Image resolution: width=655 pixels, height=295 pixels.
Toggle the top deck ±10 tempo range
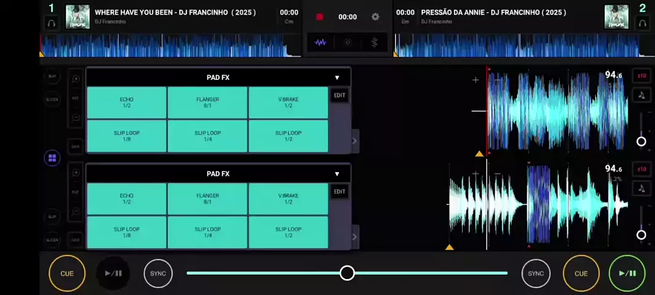[641, 76]
